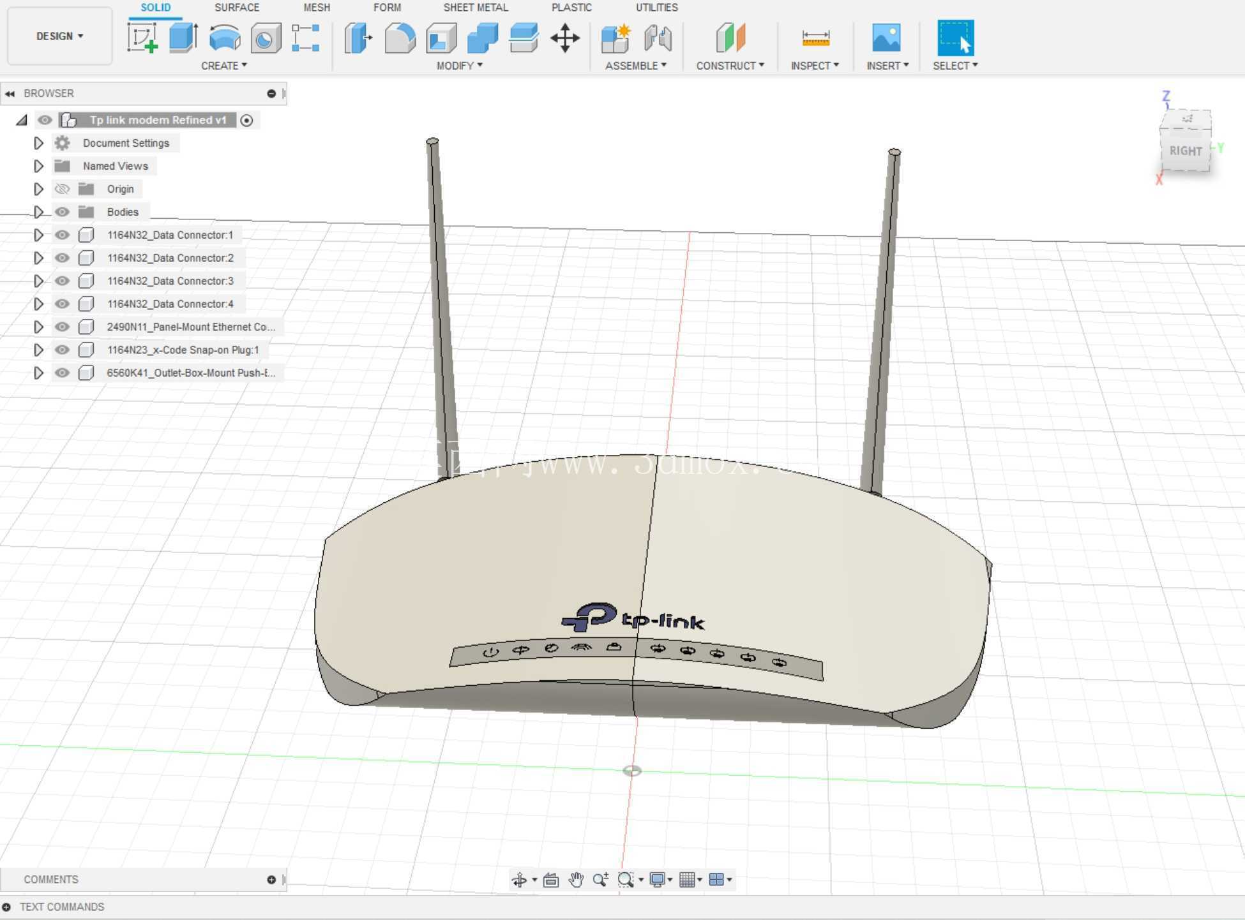
Task: Open the ASSEMBLE menu
Action: [636, 66]
